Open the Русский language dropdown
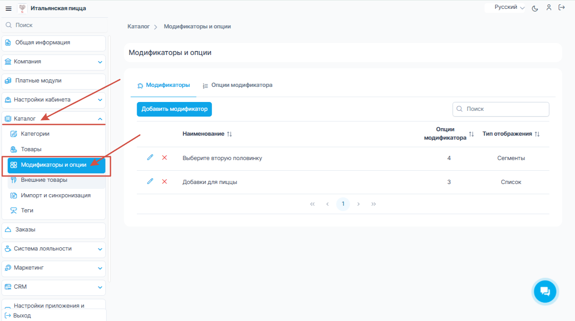Screen dimensions: 575x321 509,8
